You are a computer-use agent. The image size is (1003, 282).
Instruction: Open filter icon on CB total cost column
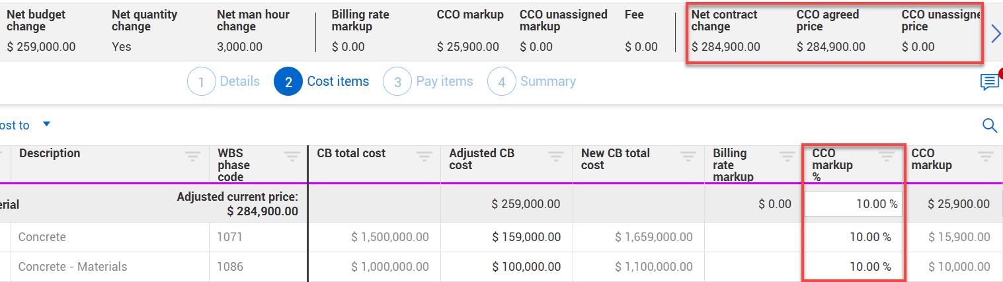424,157
